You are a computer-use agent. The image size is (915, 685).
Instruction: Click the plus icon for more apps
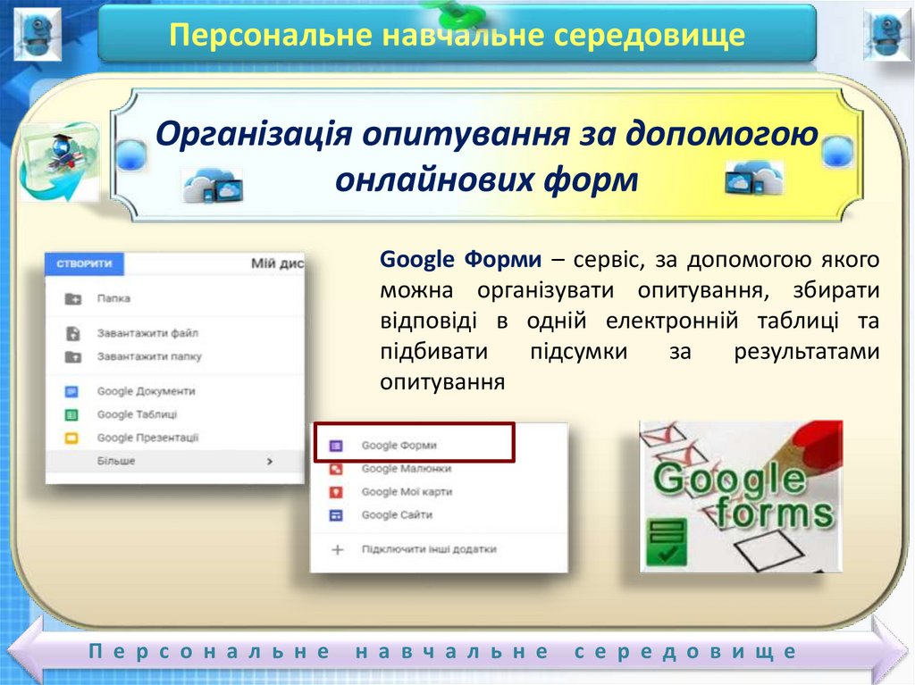pyautogui.click(x=337, y=549)
